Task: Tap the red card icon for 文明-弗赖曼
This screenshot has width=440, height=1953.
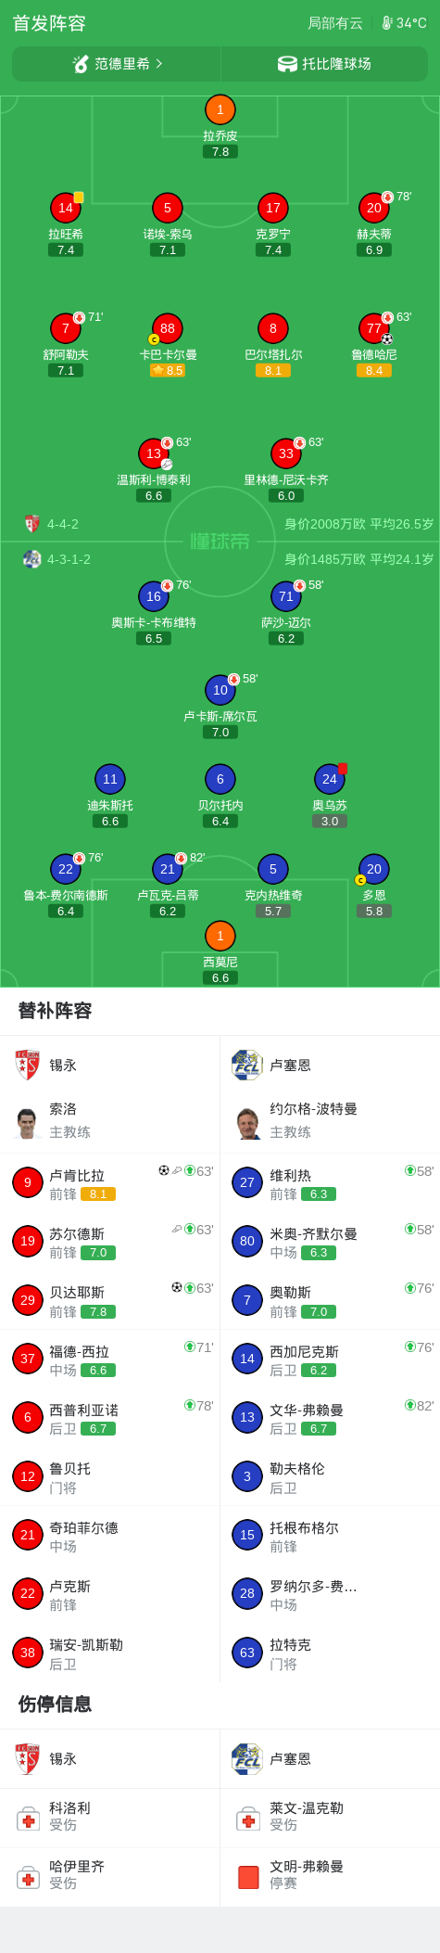Action: point(248,1877)
